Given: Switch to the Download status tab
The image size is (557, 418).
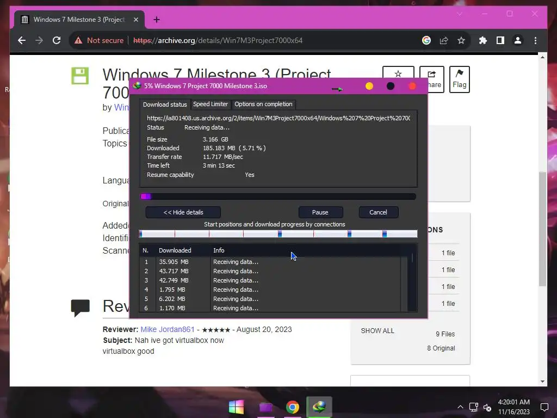Looking at the screenshot, I should coord(165,104).
